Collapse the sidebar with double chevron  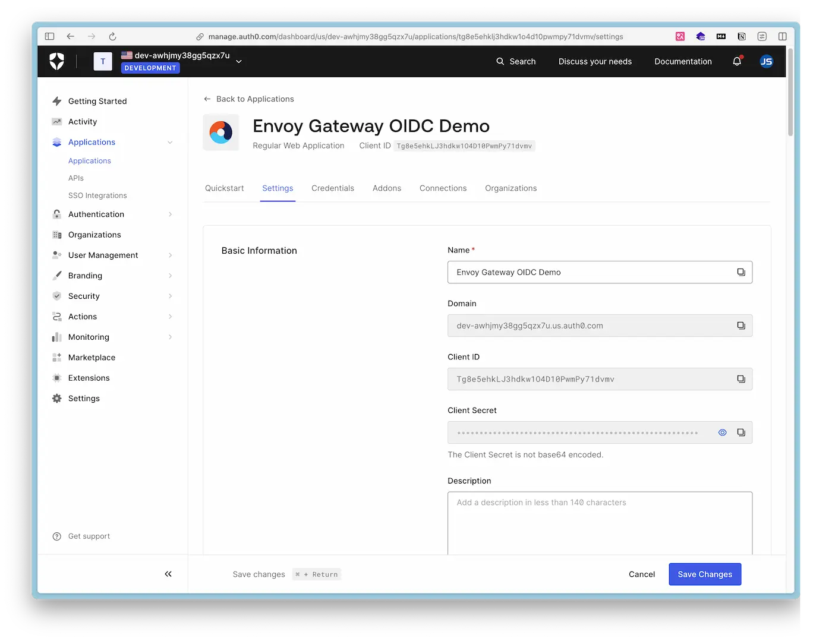pos(168,574)
